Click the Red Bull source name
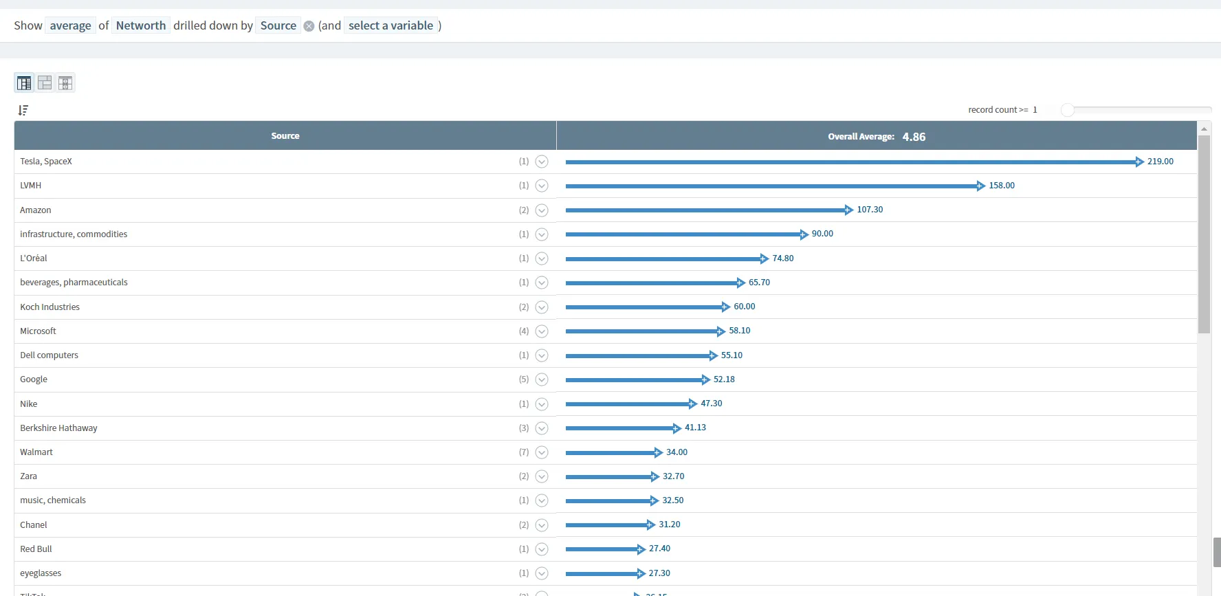 [36, 549]
